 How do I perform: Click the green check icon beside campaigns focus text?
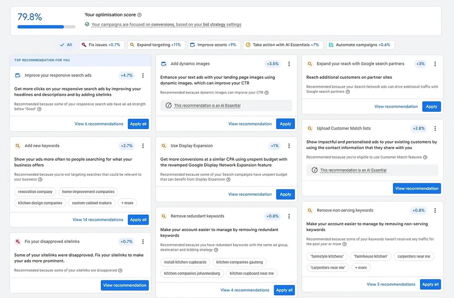tap(87, 24)
